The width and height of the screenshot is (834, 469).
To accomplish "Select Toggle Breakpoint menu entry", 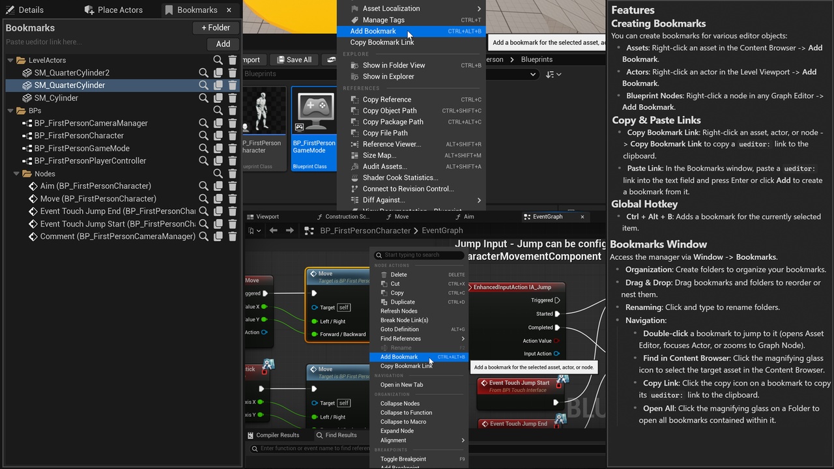I will point(419,459).
